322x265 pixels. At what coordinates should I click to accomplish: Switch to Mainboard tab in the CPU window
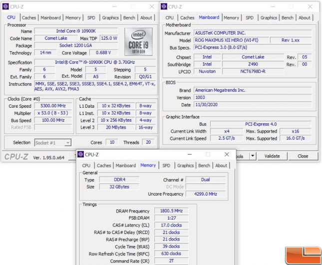click(50, 18)
